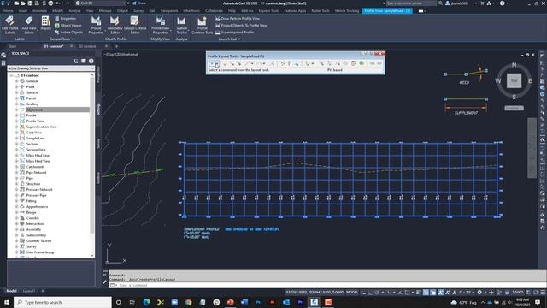Click Superimposed Profile in Launch Pad
Screen dimensions: 547x308
[x=234, y=33]
